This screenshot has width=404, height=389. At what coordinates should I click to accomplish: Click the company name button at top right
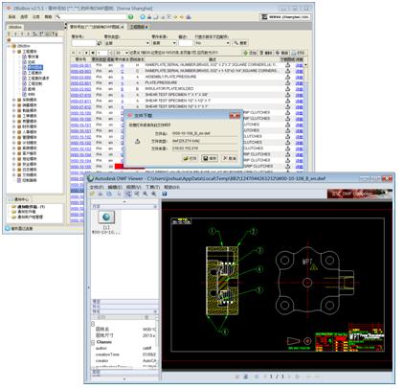[x=285, y=17]
